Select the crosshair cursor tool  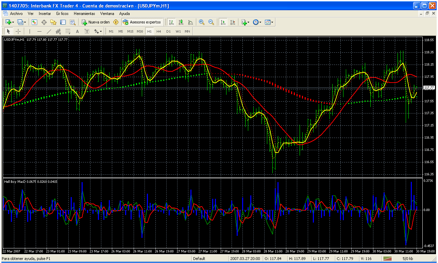click(x=18, y=31)
